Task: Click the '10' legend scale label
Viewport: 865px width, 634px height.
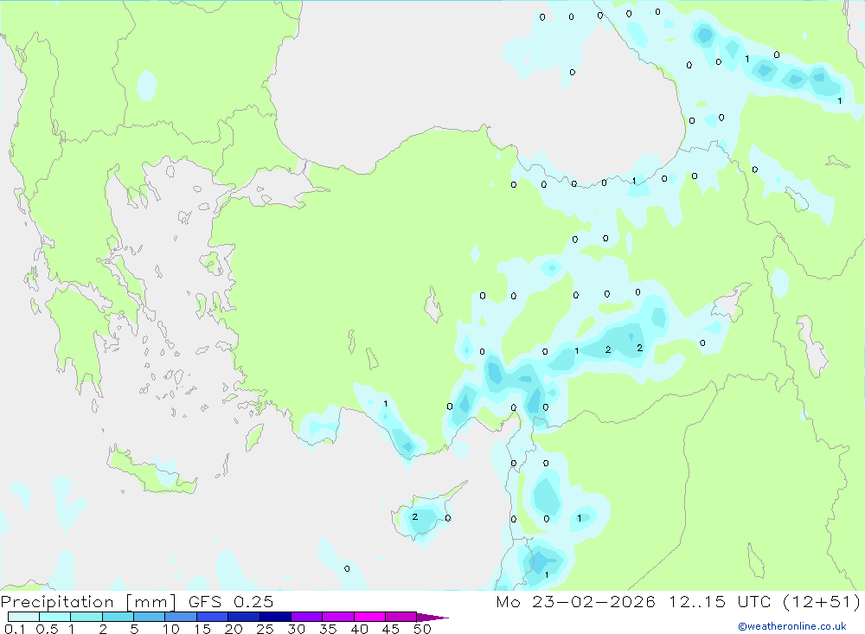Action: [171, 629]
